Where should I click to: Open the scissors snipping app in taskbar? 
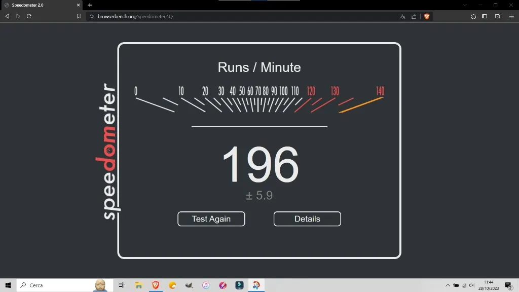(256, 285)
